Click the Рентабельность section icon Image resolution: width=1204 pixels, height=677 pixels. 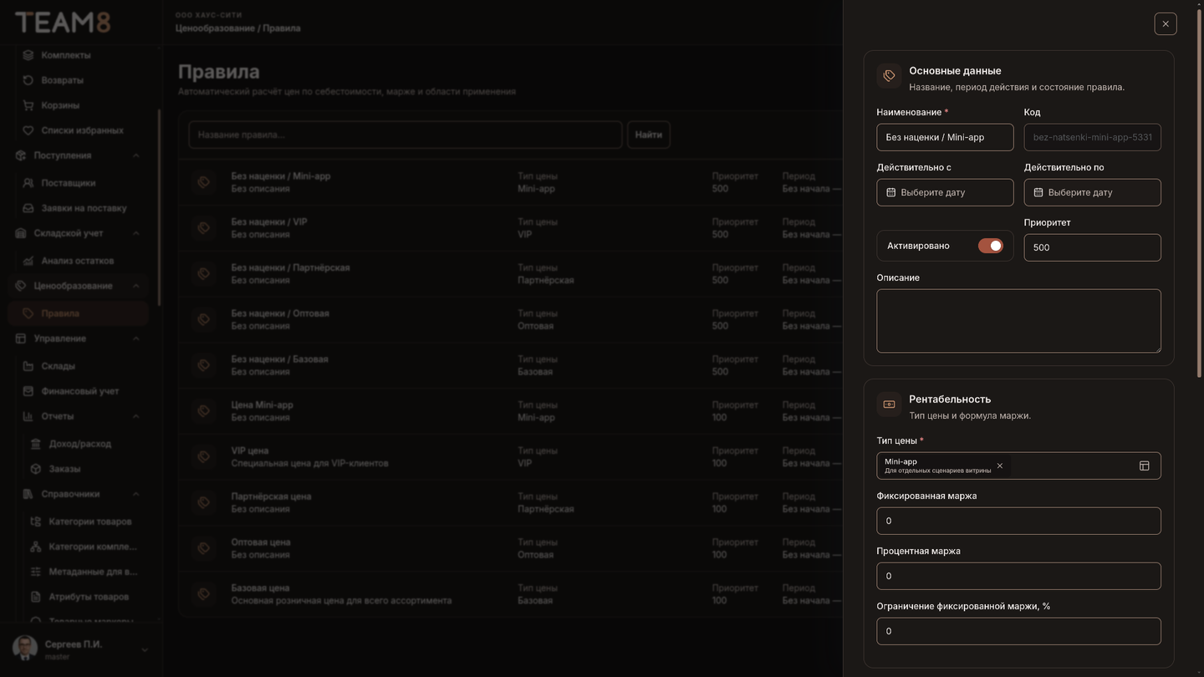889,405
